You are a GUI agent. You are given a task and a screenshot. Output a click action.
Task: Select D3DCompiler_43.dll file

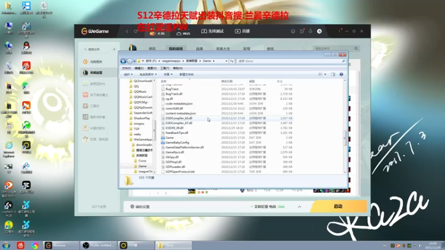pyautogui.click(x=179, y=118)
